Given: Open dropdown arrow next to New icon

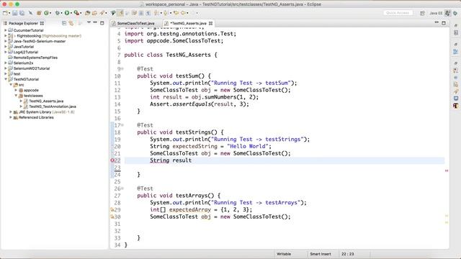Looking at the screenshot, I should pyautogui.click(x=9, y=13).
